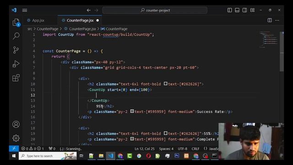The height and width of the screenshot is (165, 293).
Task: Open the Source Control view
Action: coord(16,50)
